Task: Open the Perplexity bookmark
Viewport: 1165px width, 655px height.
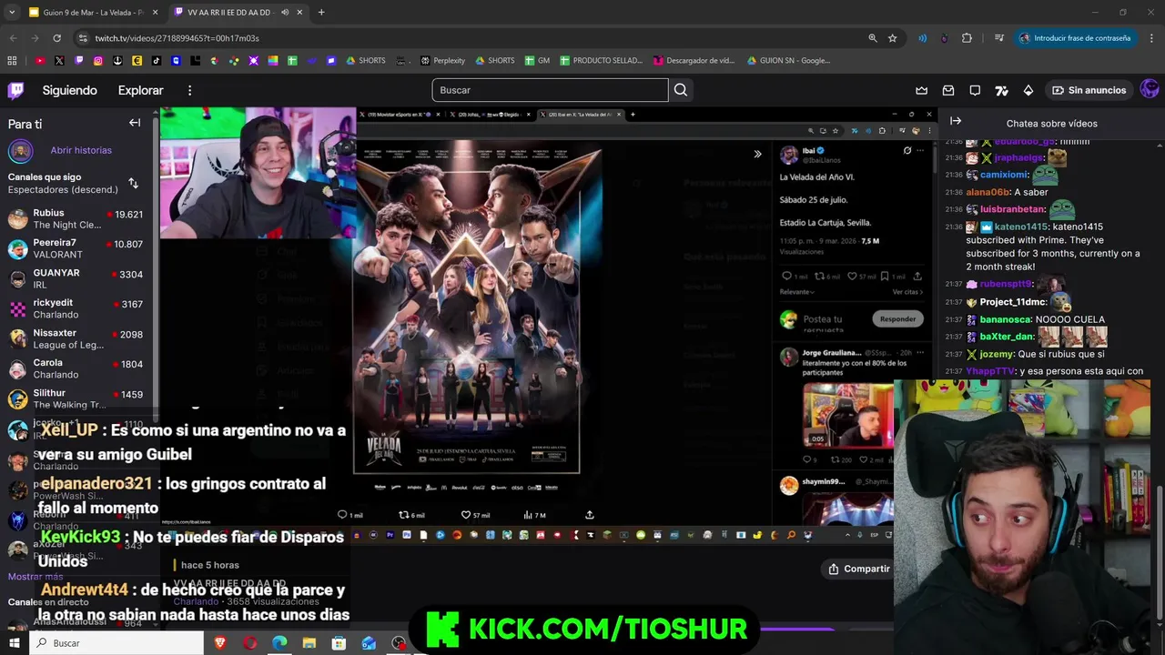Action: click(442, 61)
